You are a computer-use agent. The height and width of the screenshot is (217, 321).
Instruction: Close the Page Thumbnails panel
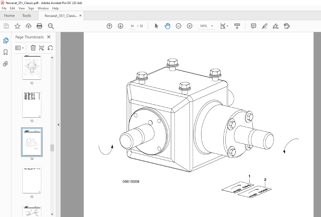pyautogui.click(x=49, y=37)
